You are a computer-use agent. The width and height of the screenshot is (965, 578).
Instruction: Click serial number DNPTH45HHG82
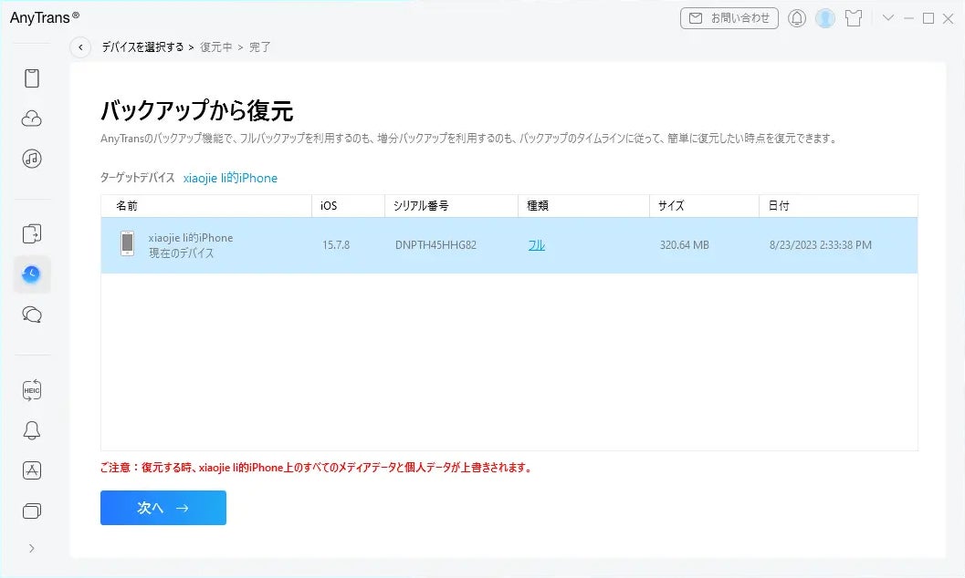tap(435, 245)
